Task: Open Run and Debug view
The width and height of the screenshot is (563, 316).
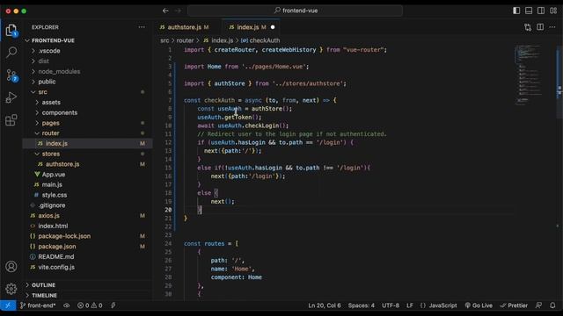Action: 11,97
